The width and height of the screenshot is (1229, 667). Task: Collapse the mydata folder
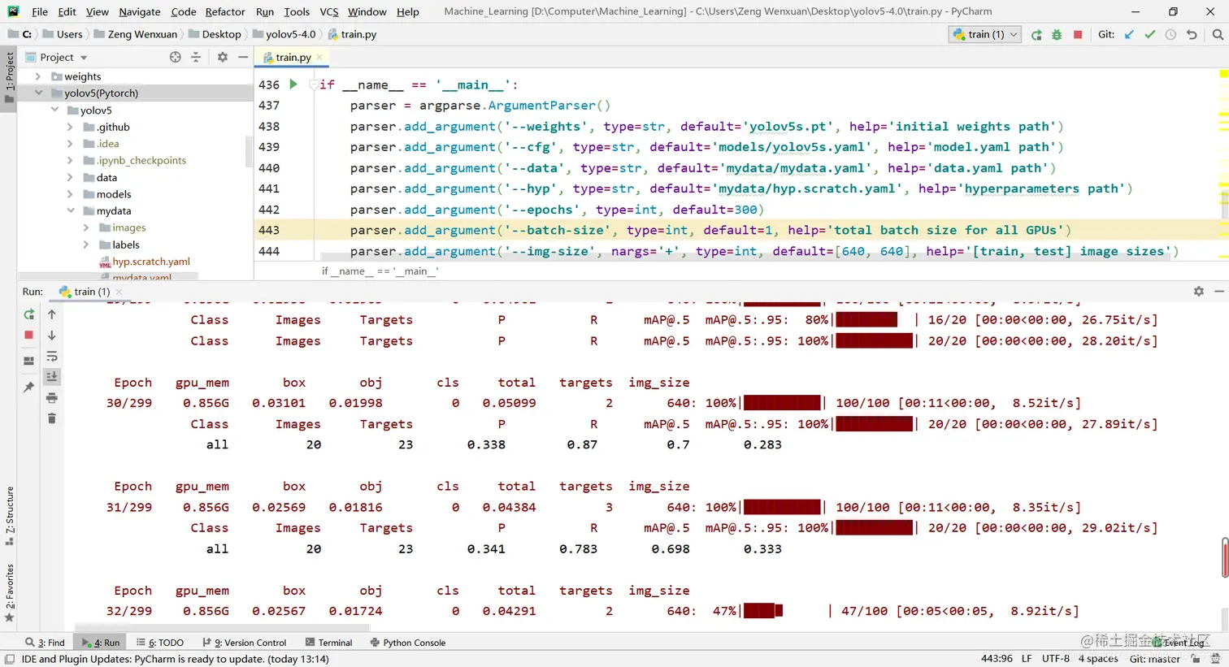point(70,210)
